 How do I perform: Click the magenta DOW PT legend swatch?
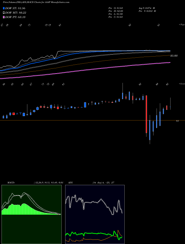(x=4, y=17)
